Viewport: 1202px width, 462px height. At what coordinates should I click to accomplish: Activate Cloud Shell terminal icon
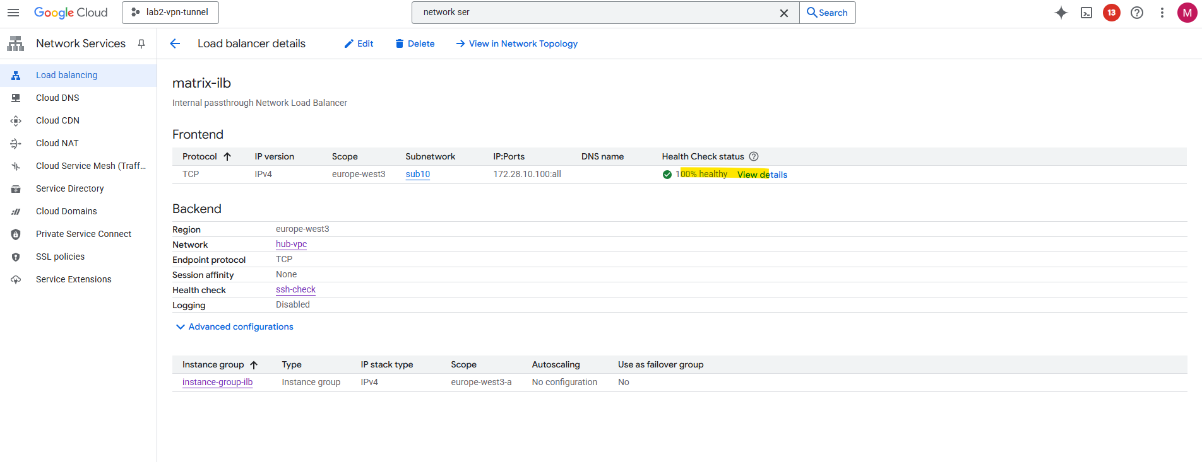[1086, 13]
